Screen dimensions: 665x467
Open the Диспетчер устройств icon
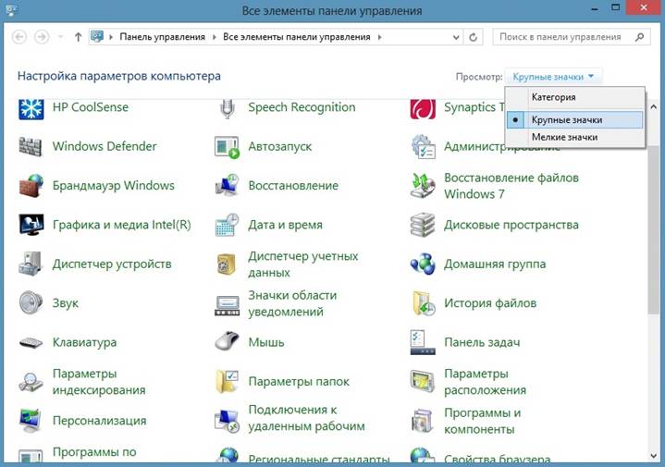(x=31, y=264)
